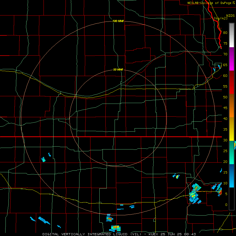The image size is (236, 236).
Task: Pick the green segment of the VIL legend
Action: click(232, 152)
